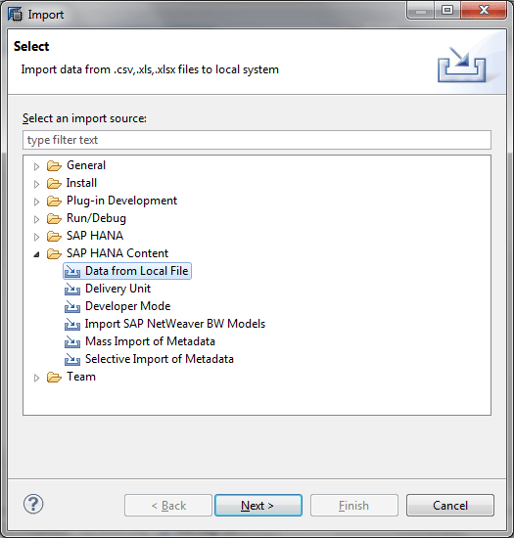Click the Next button
The width and height of the screenshot is (514, 538).
point(258,506)
